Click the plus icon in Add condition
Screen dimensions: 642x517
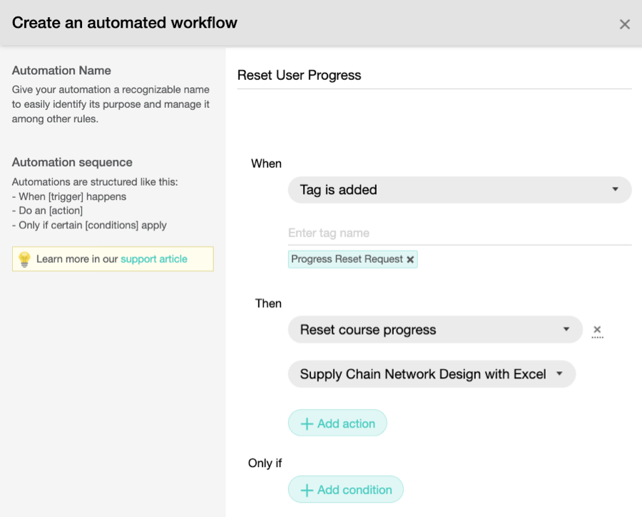coord(307,490)
